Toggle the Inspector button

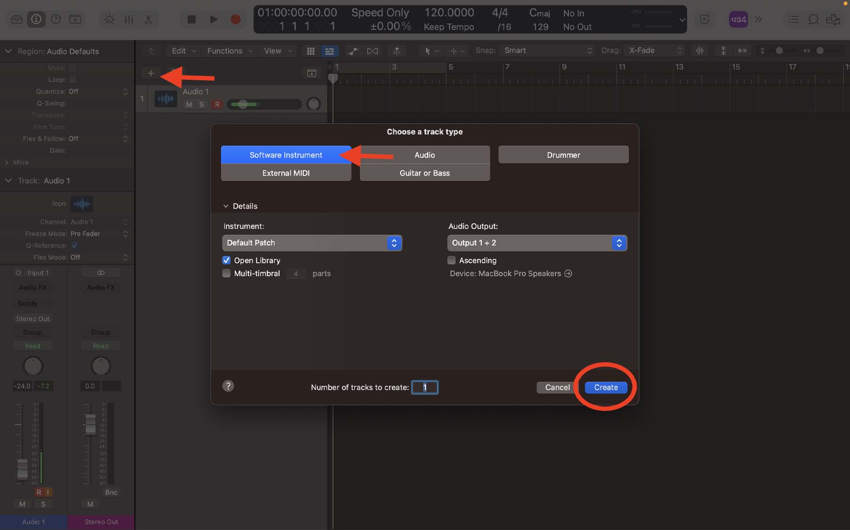(x=36, y=19)
